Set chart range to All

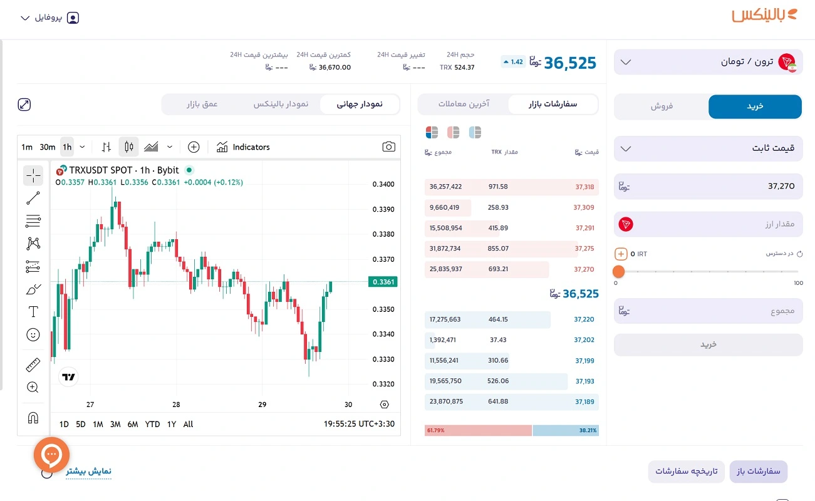(x=188, y=424)
